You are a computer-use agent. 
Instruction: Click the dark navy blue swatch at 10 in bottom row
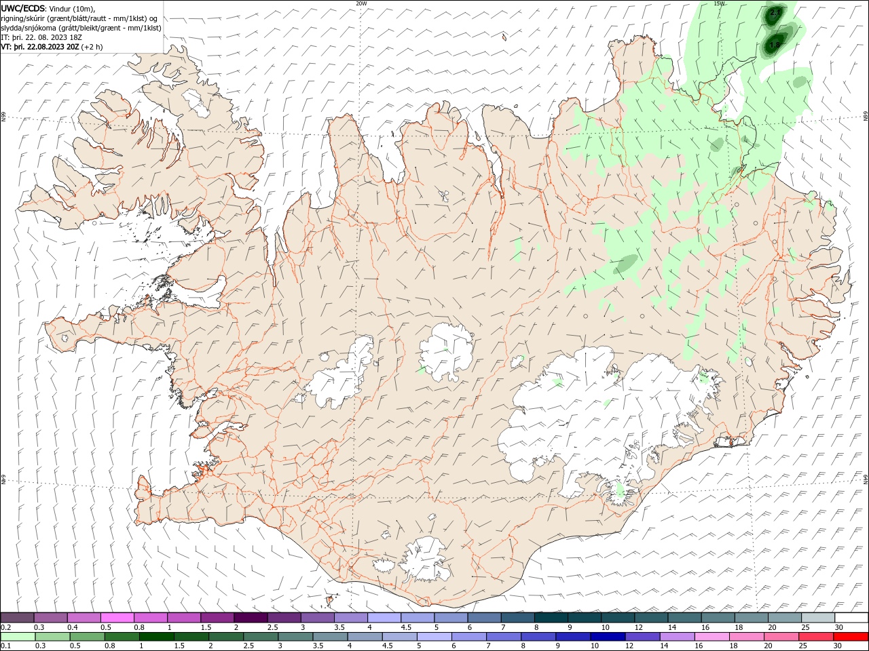(606, 637)
